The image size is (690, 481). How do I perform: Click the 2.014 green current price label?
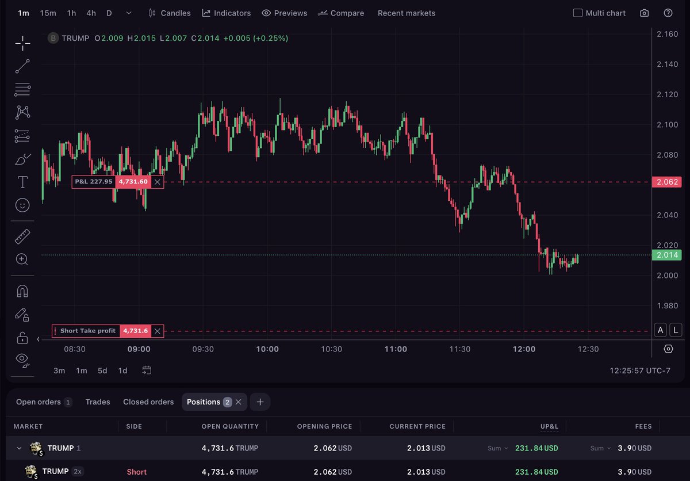(x=666, y=255)
